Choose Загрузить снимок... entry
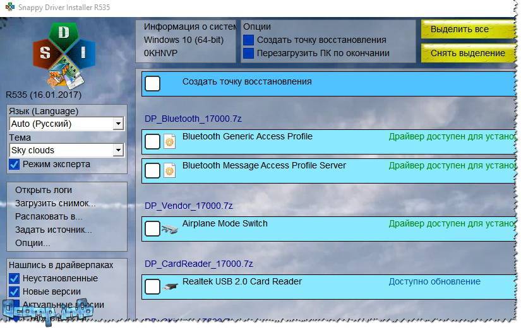Screen dimensions: 521x328 (55, 203)
